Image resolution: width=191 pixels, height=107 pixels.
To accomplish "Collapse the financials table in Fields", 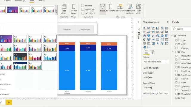I will point(172,36).
